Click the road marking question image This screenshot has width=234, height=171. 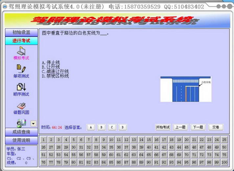tap(186, 89)
